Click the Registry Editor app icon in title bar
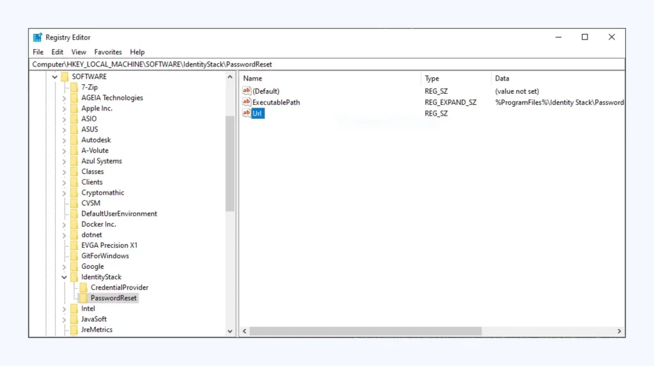654x366 pixels. [38, 37]
